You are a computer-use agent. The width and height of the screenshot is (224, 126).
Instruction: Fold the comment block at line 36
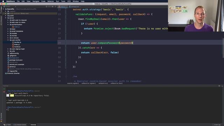(x=66, y=76)
